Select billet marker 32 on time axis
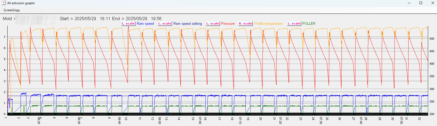Image resolution: width=437 pixels, height=126 pixels. [420, 118]
